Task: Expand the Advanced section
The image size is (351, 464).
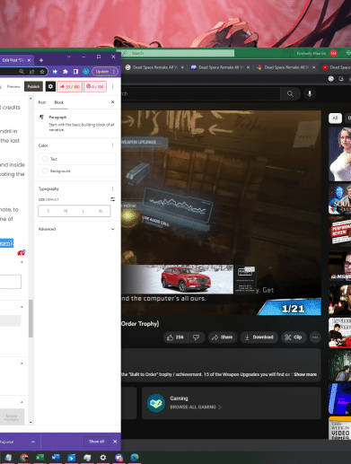Action: (x=76, y=229)
